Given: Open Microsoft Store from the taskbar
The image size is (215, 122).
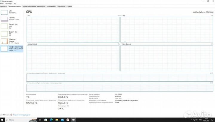Looking at the screenshot, I should click(46, 120).
